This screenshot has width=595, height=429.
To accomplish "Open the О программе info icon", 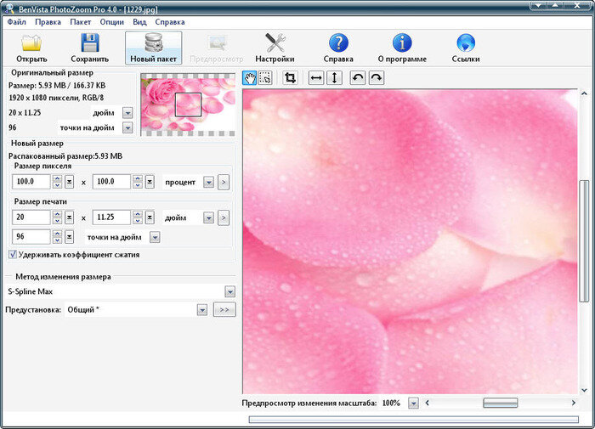I will click(402, 42).
